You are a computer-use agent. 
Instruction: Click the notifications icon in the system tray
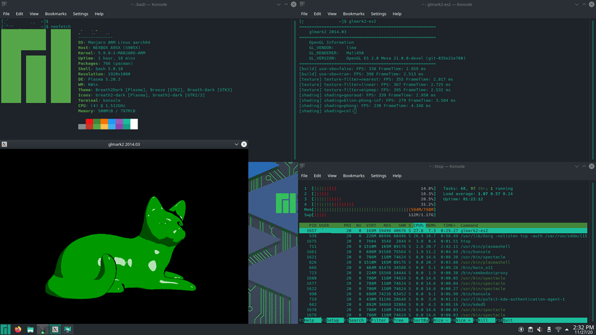tap(521, 329)
